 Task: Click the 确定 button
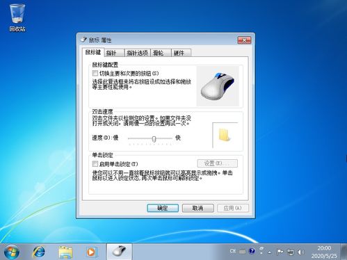point(163,208)
